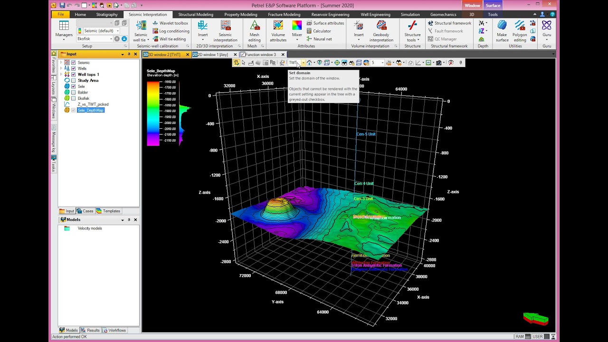Click the 2D/3D interpretation Insert tool

[203, 29]
